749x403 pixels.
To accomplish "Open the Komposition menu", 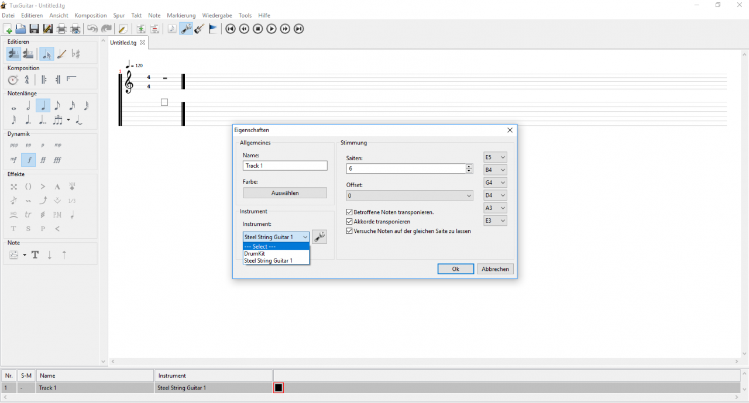I will coord(91,15).
